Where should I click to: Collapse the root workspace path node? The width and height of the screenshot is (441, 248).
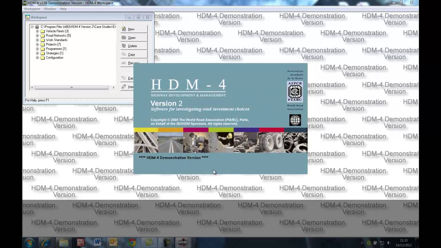click(32, 27)
